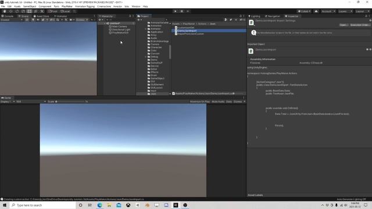Select the Move tool in toolbar
The width and height of the screenshot is (372, 209).
pyautogui.click(x=11, y=11)
